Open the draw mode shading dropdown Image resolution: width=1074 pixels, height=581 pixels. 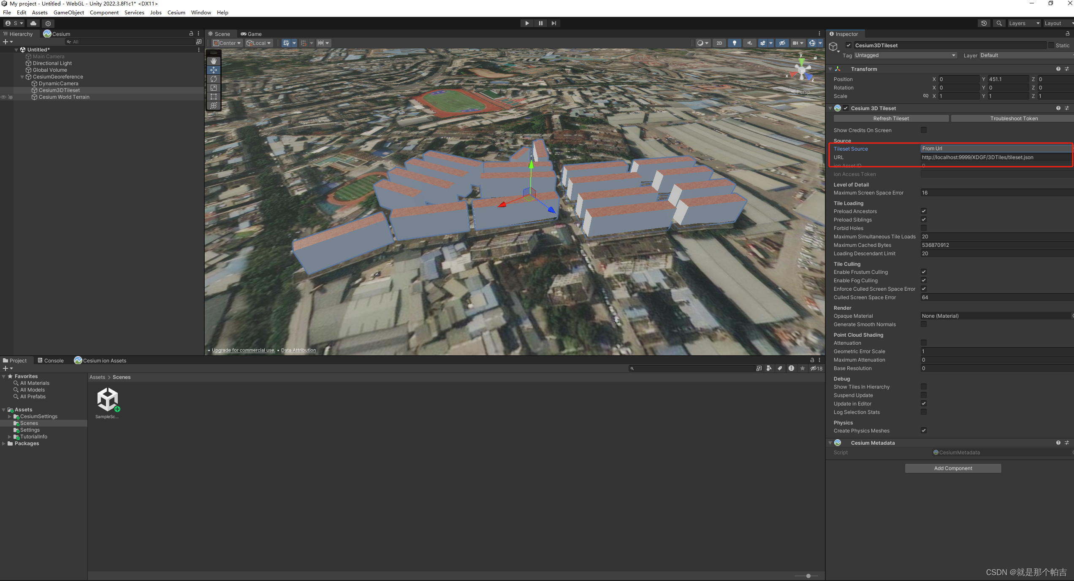click(702, 43)
